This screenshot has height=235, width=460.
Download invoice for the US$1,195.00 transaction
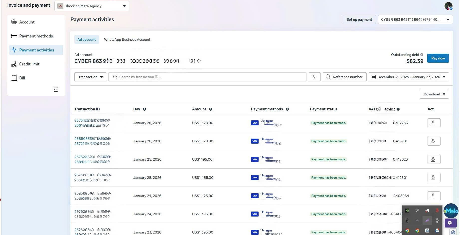tap(434, 159)
